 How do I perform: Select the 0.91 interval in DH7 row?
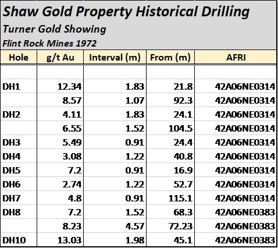pos(135,199)
